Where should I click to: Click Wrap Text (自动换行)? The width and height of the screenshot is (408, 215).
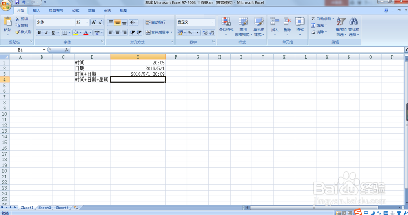point(155,22)
